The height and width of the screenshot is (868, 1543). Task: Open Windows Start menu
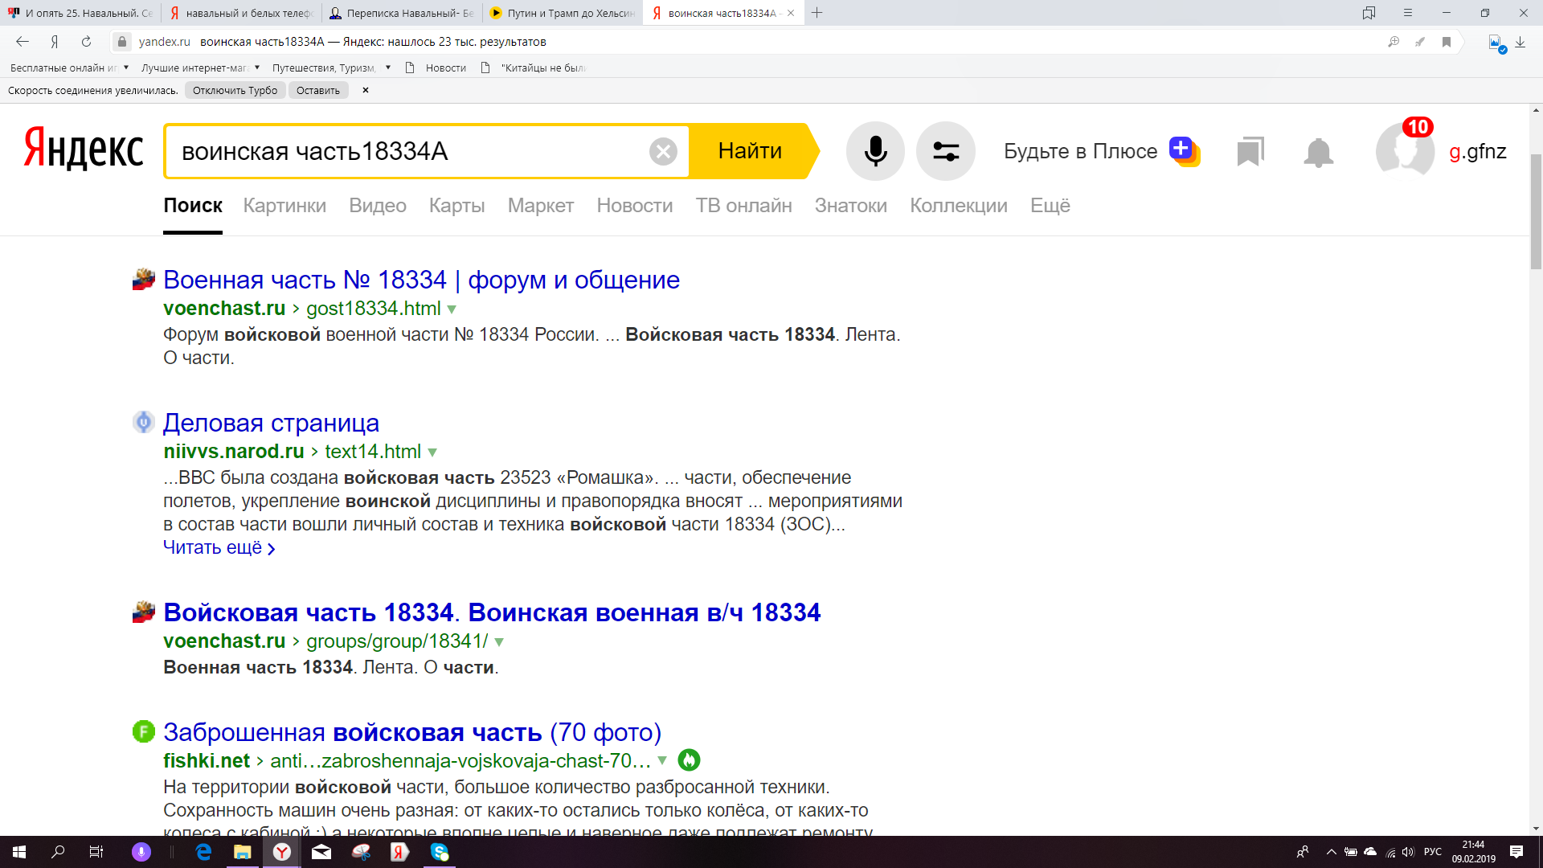[19, 852]
